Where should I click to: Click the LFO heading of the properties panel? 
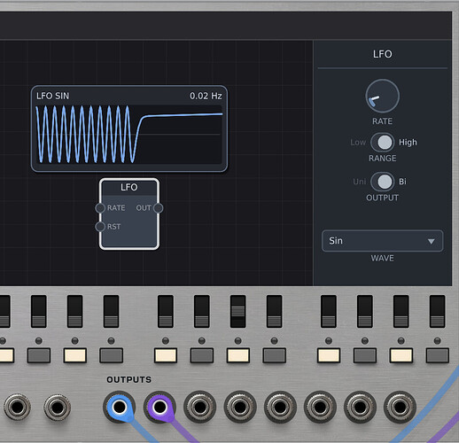(x=383, y=54)
